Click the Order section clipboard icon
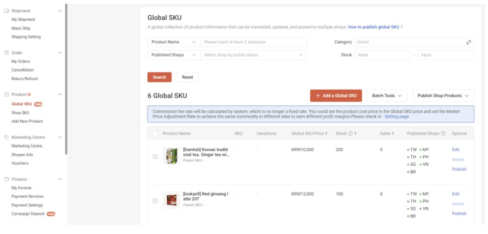The width and height of the screenshot is (488, 234). (x=7, y=52)
